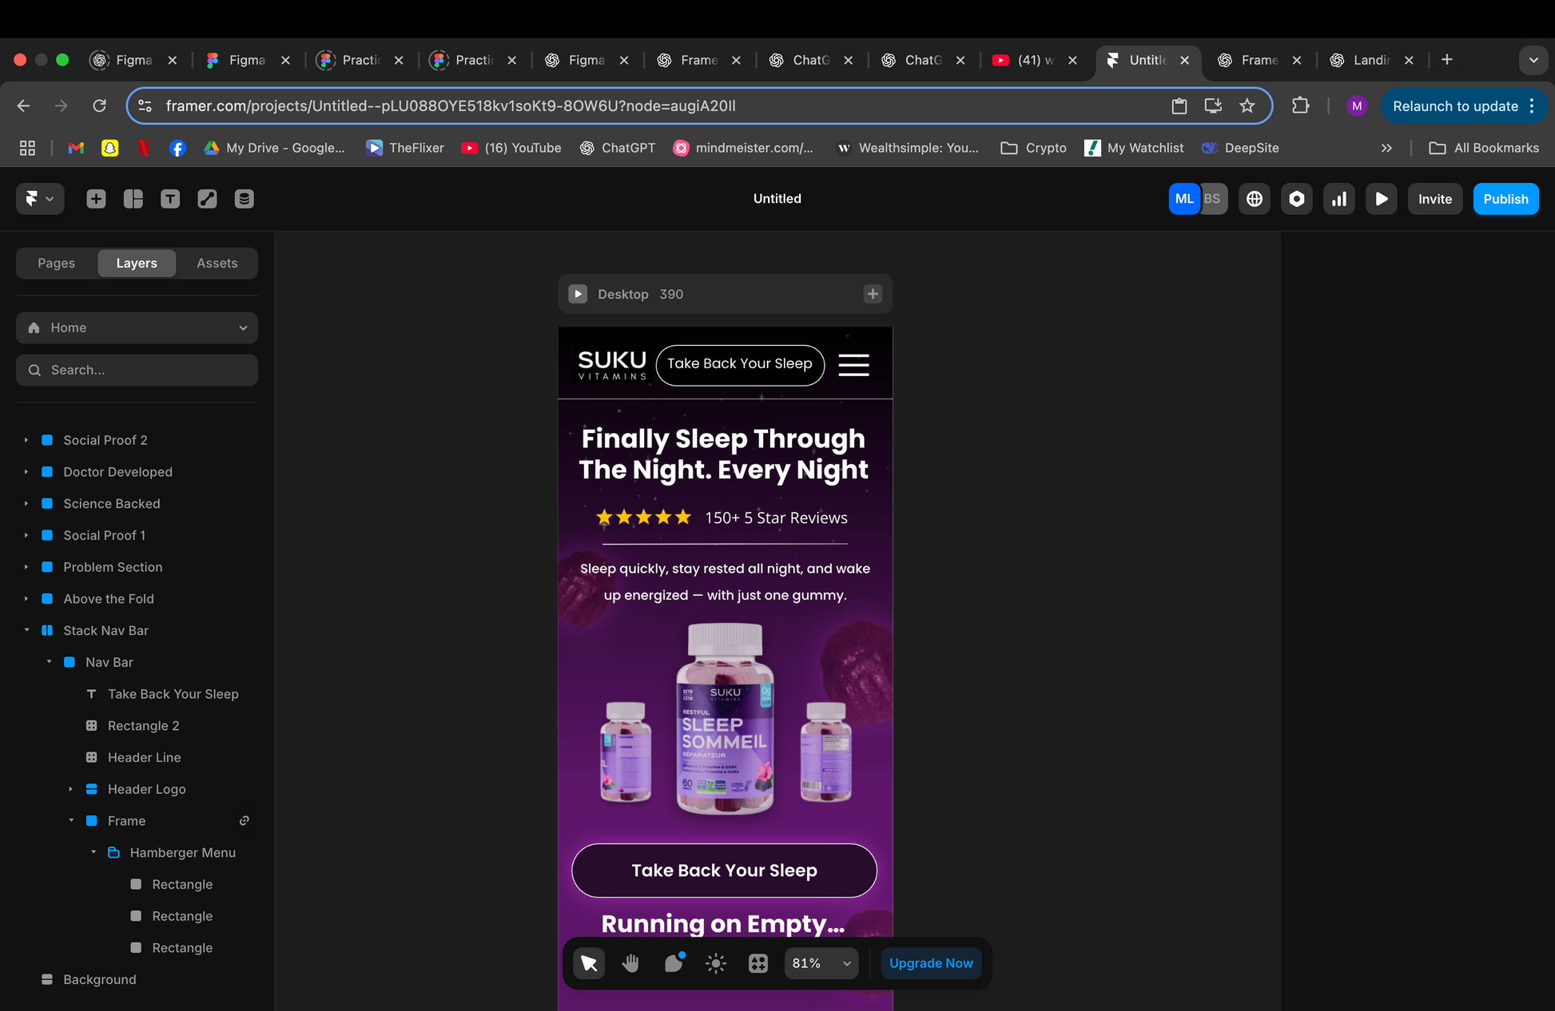Select the hand pan tool
This screenshot has height=1011, width=1555.
631,963
